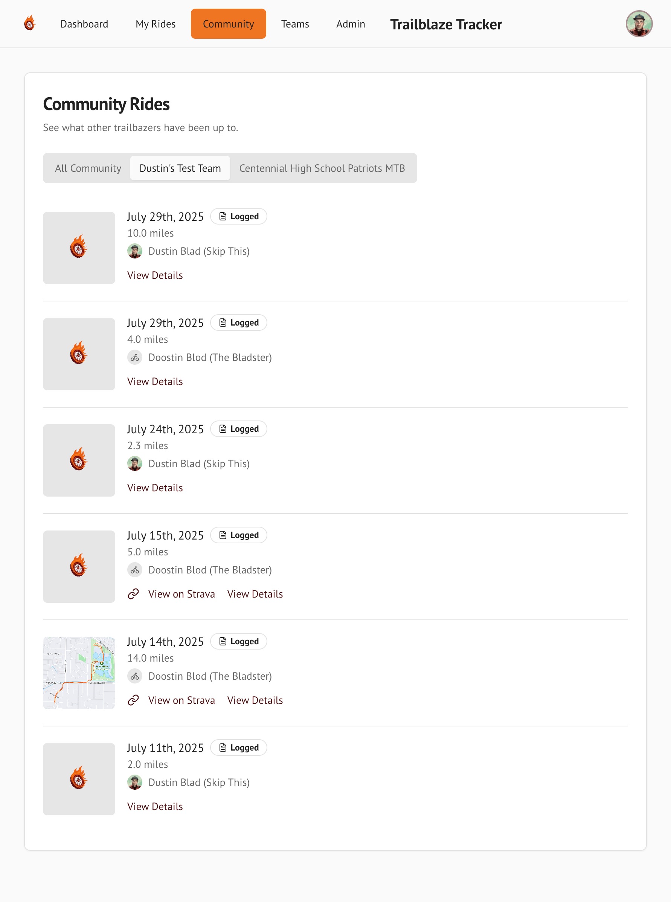Click the Strava link icon on July 14th ride

coord(133,700)
